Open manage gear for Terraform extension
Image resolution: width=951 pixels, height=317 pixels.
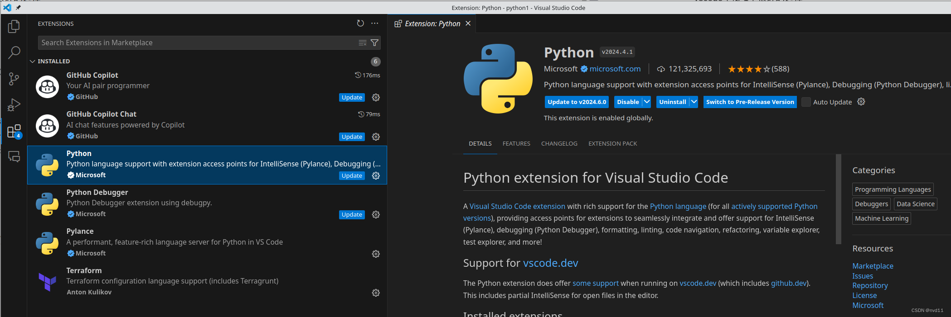pos(376,293)
